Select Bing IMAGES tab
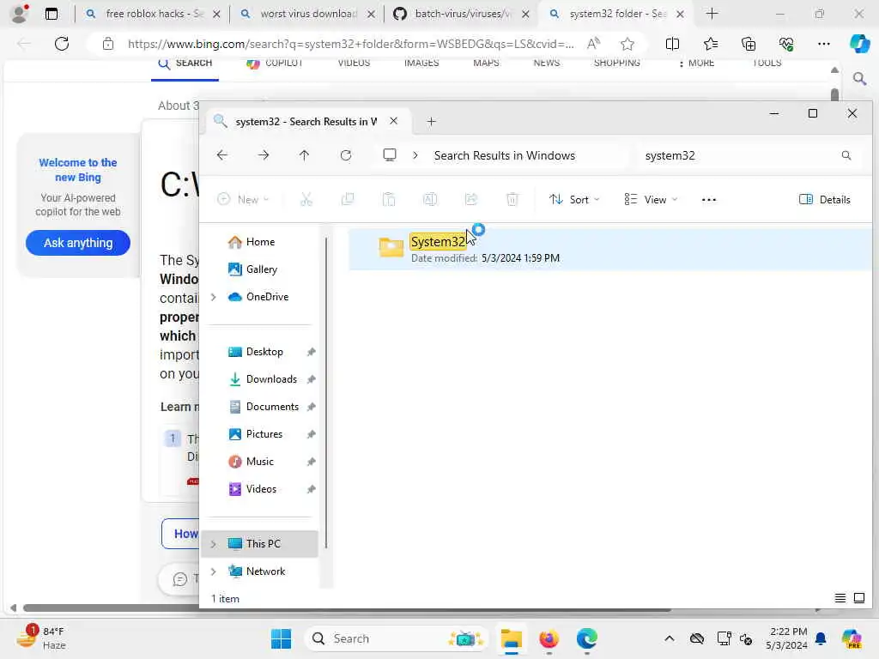Image resolution: width=879 pixels, height=659 pixels. coord(421,63)
